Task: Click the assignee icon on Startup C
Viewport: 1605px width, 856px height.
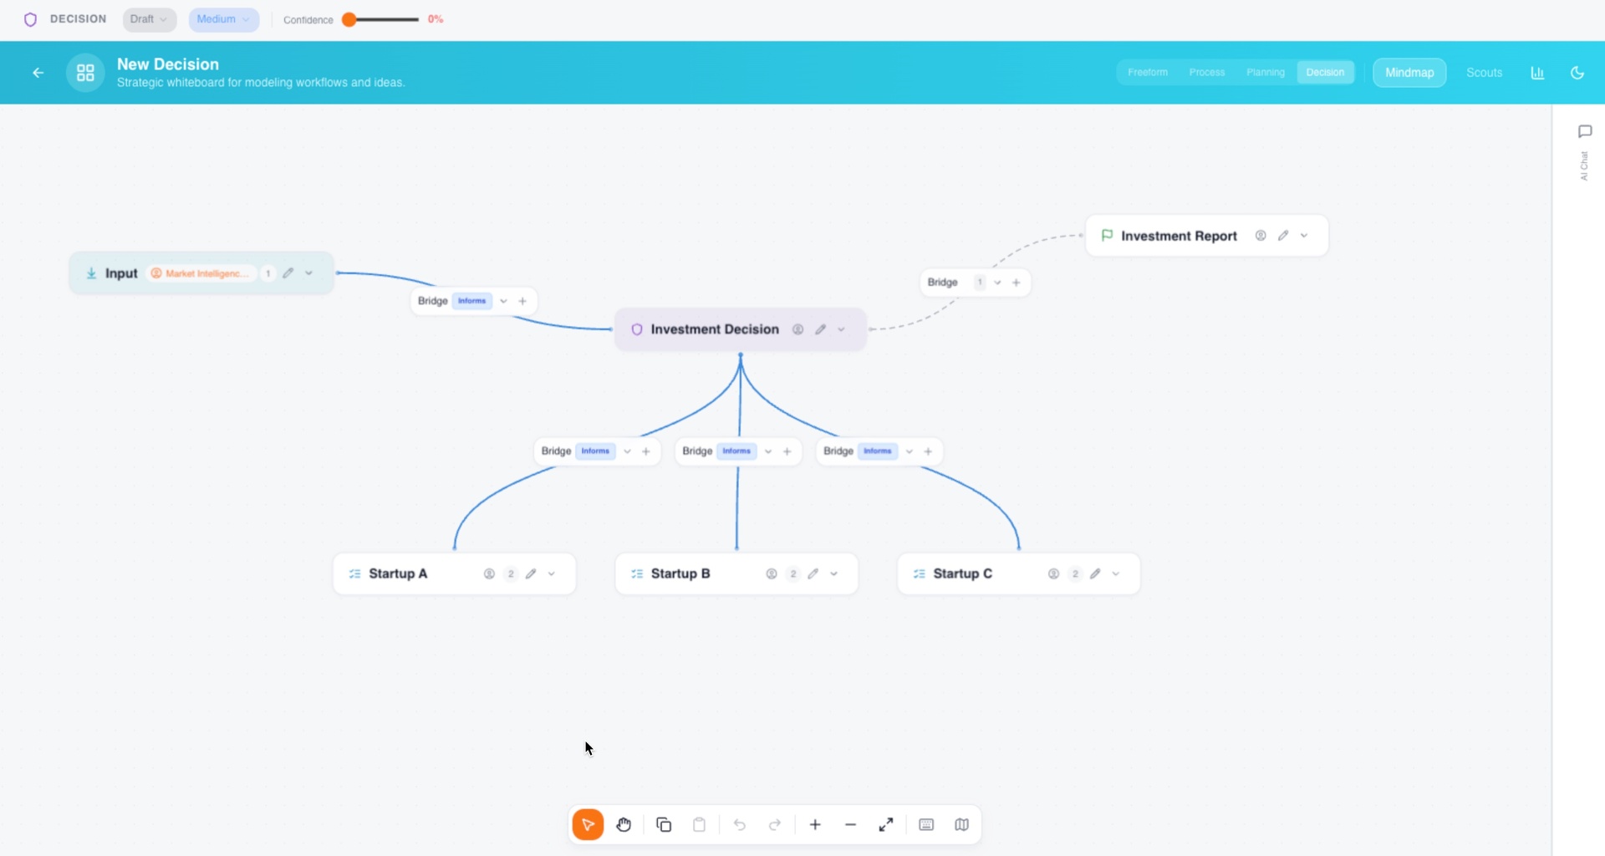Action: click(1054, 573)
